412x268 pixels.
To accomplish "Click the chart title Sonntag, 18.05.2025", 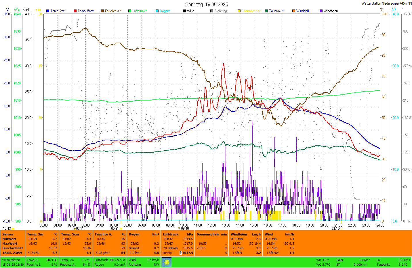I will [x=207, y=4].
